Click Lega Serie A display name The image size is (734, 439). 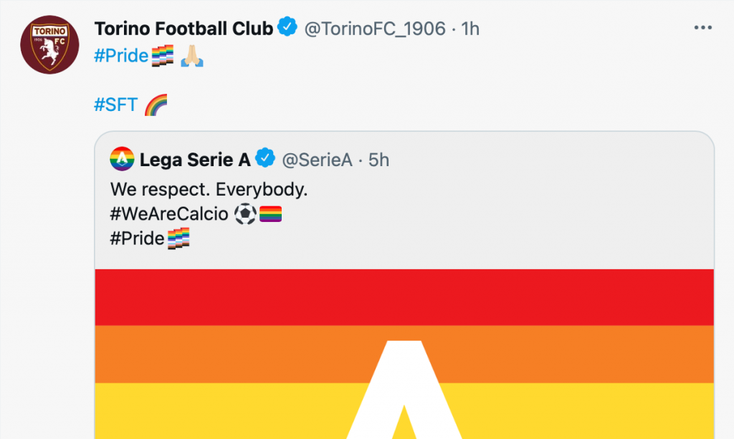point(193,159)
